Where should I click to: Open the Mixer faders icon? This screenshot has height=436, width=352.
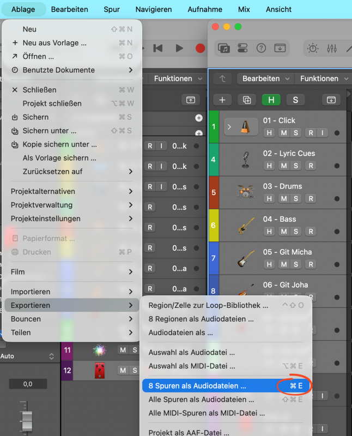pos(331,48)
